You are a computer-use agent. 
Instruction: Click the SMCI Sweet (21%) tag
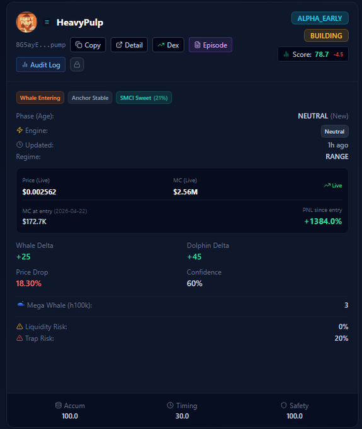(144, 98)
